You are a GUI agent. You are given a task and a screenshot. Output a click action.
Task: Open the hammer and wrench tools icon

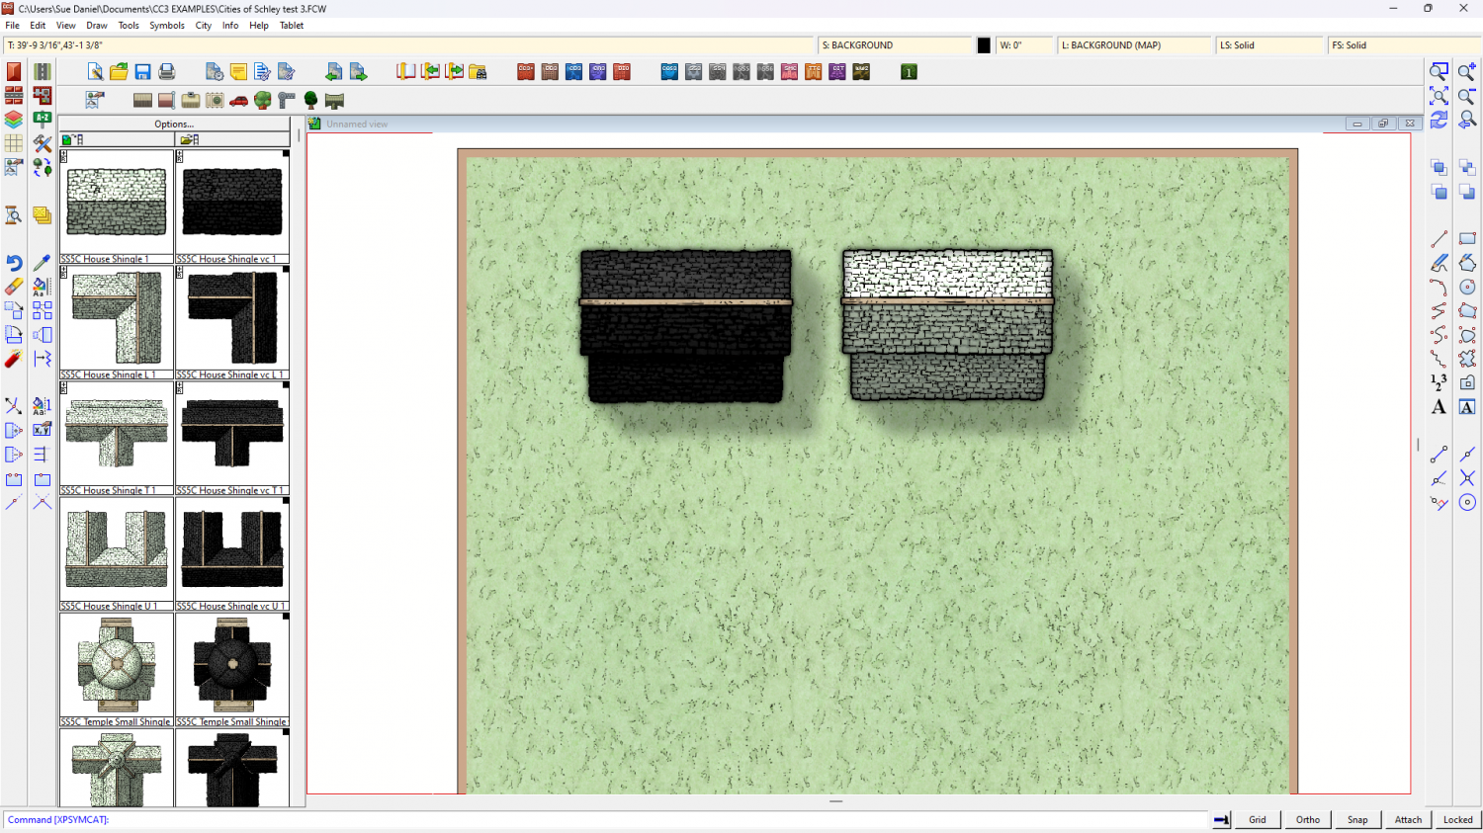pyautogui.click(x=42, y=143)
